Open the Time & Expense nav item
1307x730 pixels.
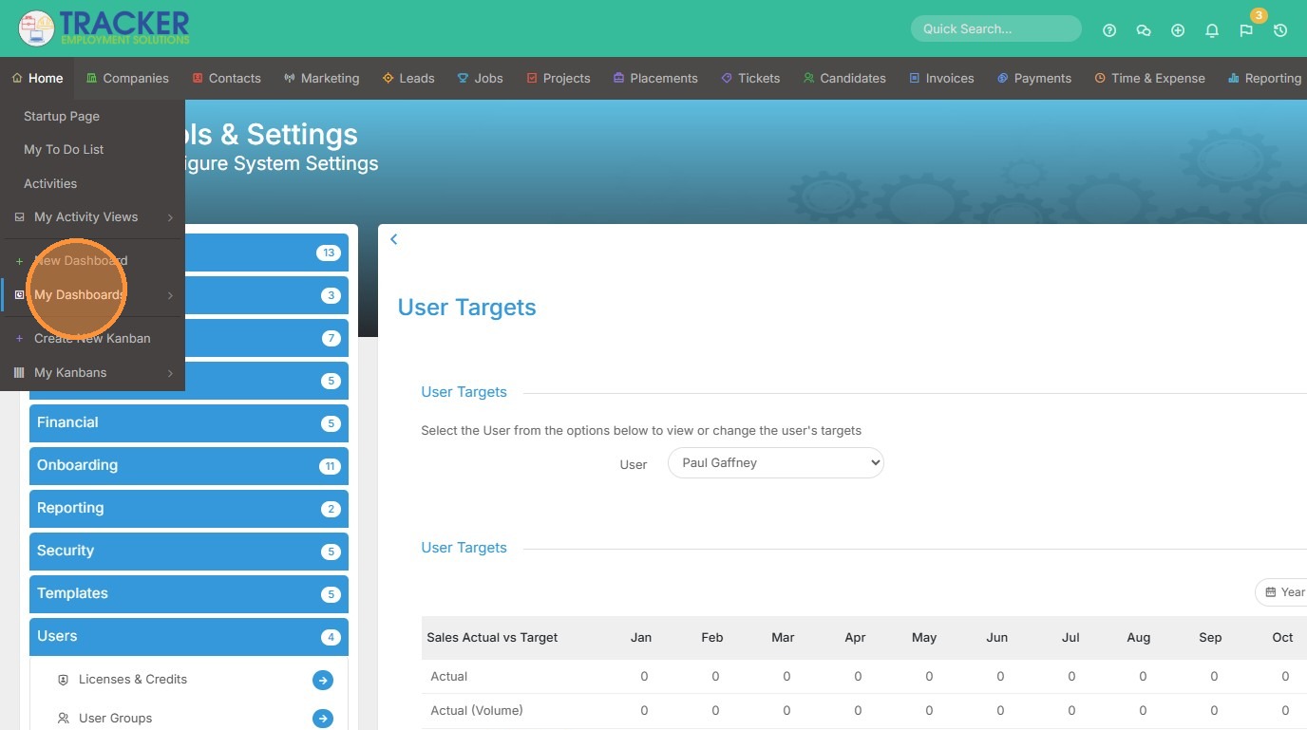1149,78
